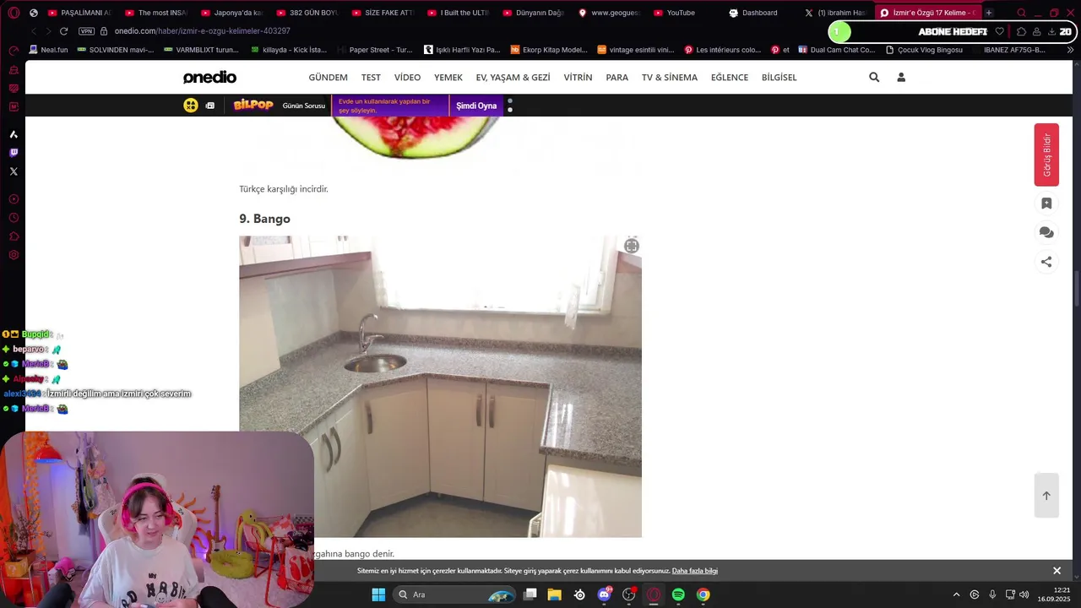Click the back-to-top arrow button

[x=1046, y=496]
